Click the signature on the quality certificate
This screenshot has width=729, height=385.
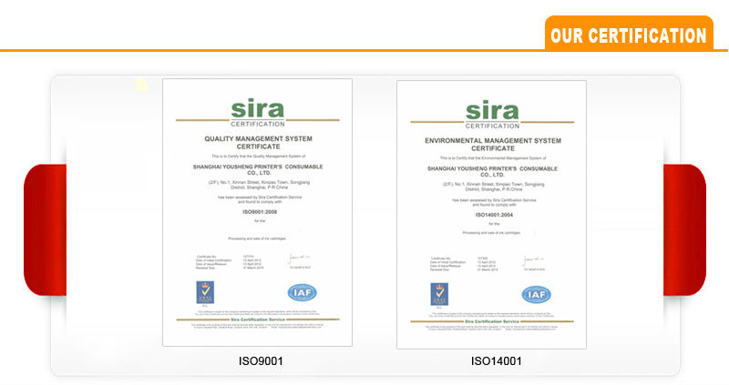coord(299,258)
